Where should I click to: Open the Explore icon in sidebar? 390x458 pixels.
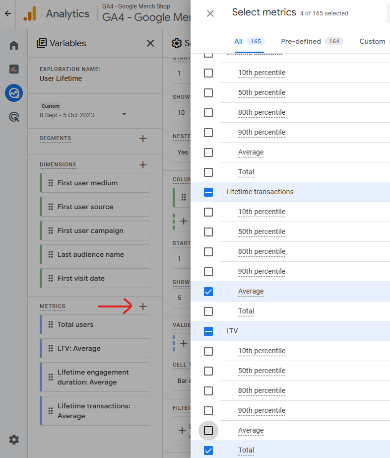pyautogui.click(x=14, y=93)
